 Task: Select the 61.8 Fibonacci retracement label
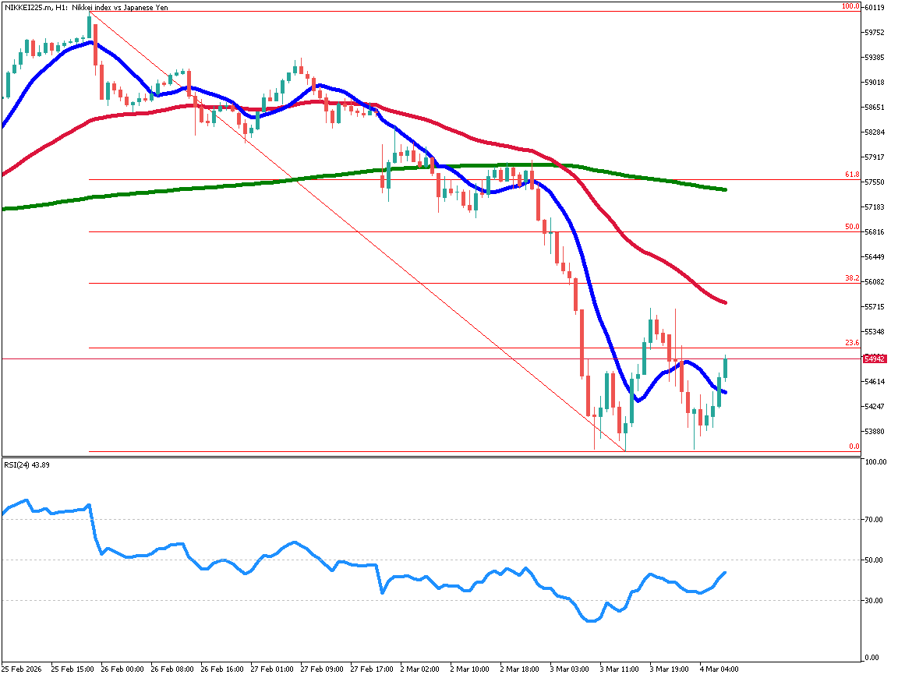pyautogui.click(x=852, y=175)
